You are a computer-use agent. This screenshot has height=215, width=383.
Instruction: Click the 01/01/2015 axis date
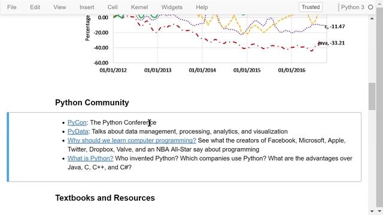pos(247,70)
